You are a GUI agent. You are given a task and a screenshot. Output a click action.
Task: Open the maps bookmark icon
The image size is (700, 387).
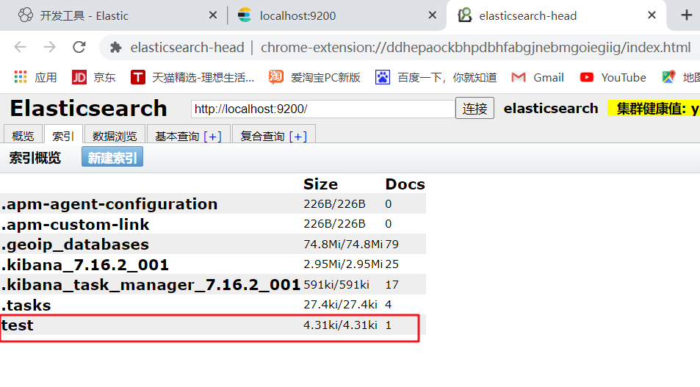pyautogui.click(x=668, y=77)
